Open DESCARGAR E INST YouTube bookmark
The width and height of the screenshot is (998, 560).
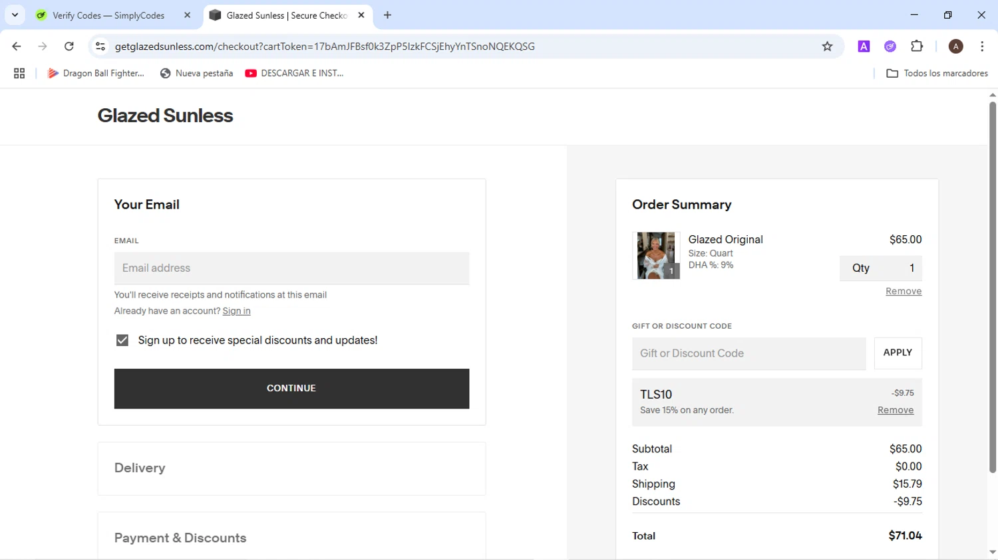294,74
